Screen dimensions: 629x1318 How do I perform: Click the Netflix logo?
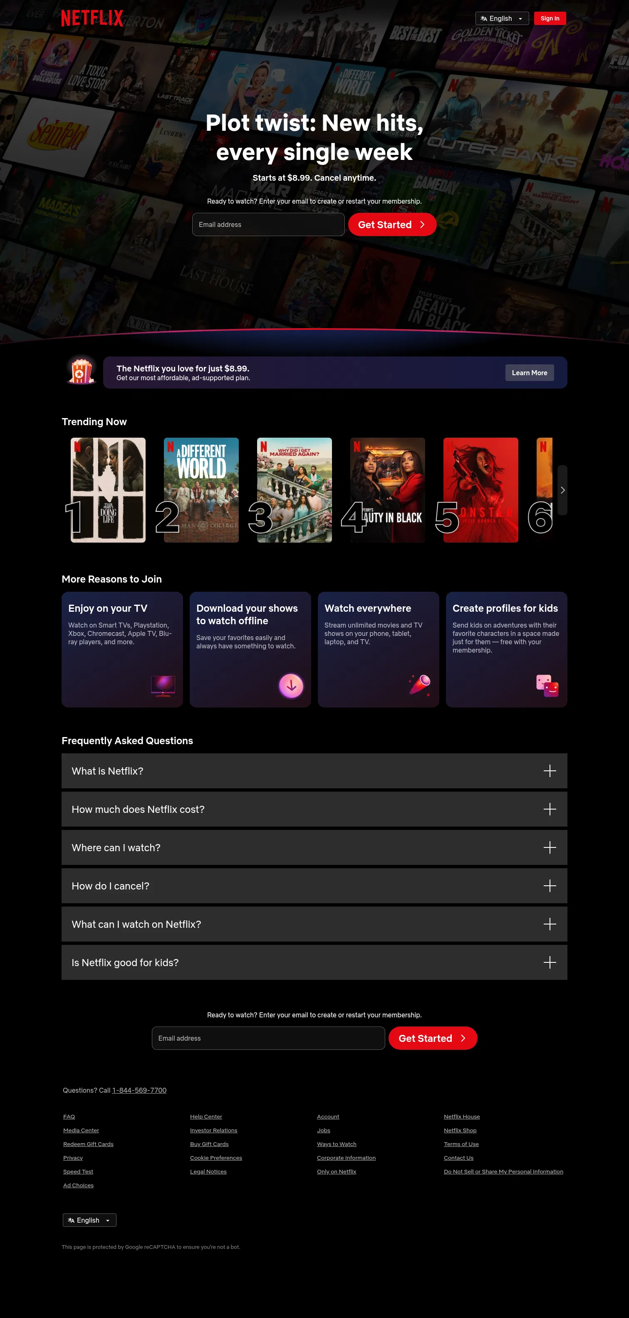click(x=92, y=18)
